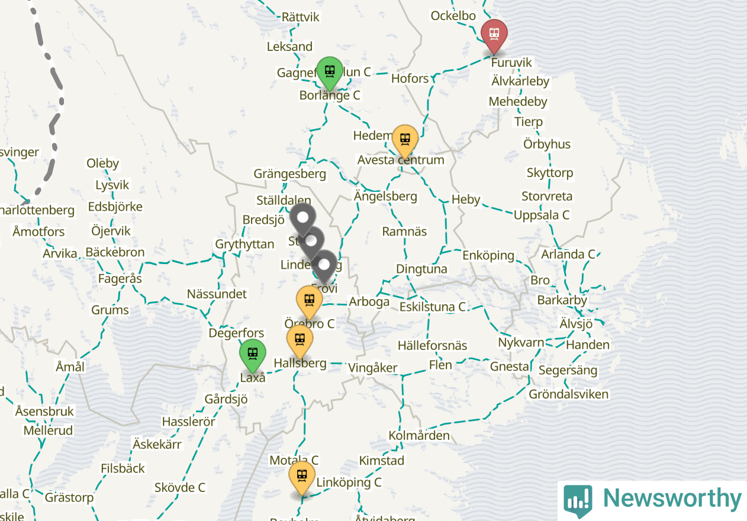Click the yellow train marker near Linköping C
747x521 pixels.
click(302, 477)
